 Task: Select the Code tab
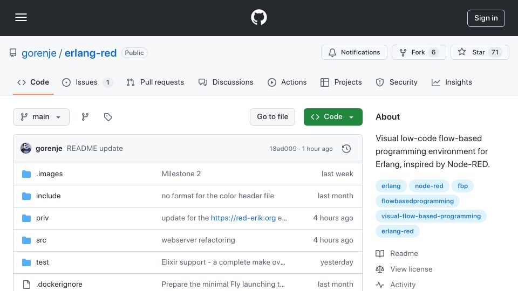click(33, 82)
